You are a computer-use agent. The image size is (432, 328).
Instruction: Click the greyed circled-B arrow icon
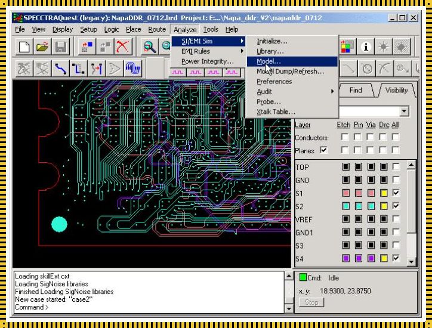[x=403, y=69]
